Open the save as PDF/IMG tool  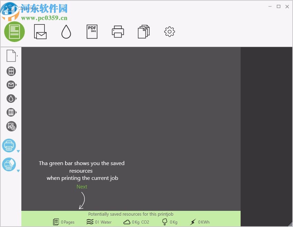pyautogui.click(x=92, y=31)
